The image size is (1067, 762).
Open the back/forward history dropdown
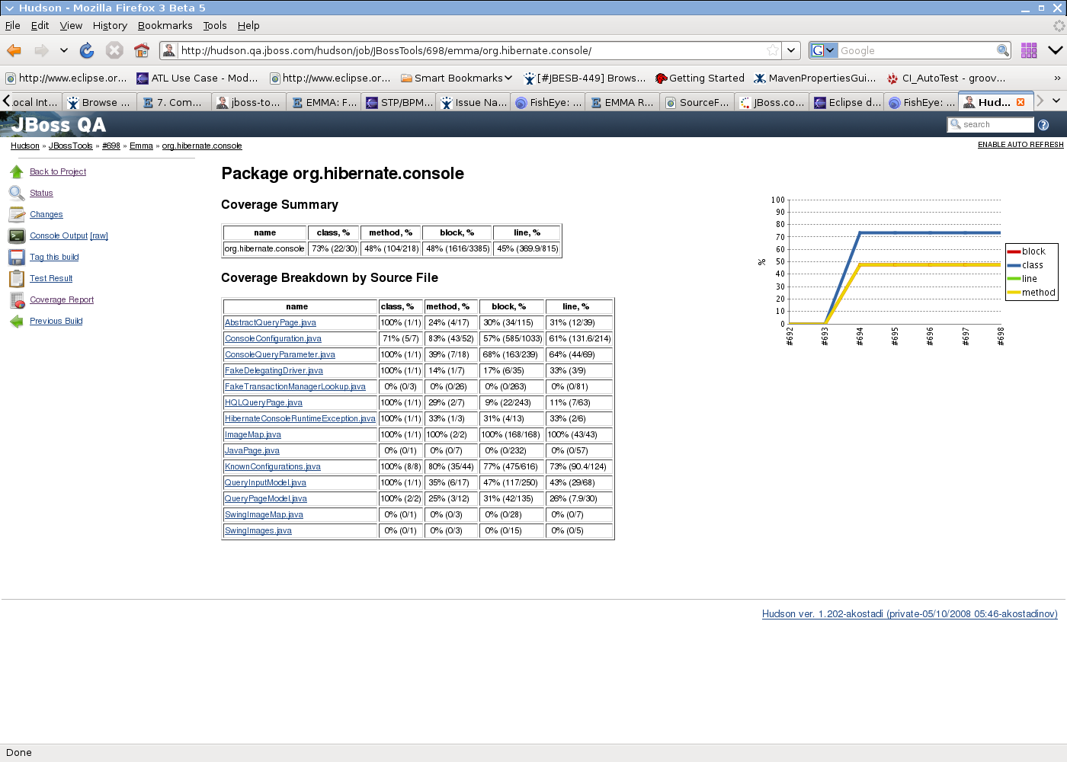tap(64, 50)
